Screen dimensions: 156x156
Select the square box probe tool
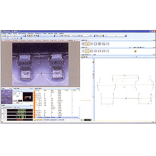tap(95, 44)
